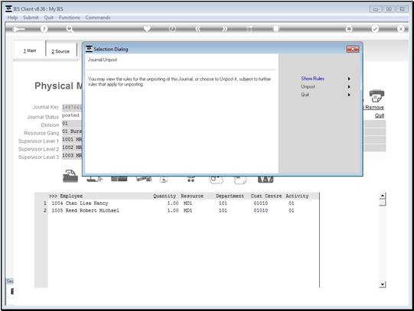Click the magnifier search icon
The height and width of the screenshot is (311, 414).
pos(70,29)
